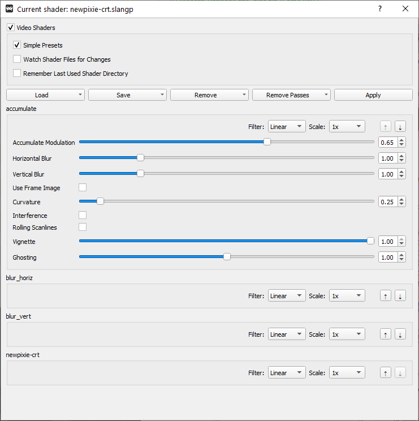Move the blur_vert pass up
419x421 pixels.
[386, 334]
